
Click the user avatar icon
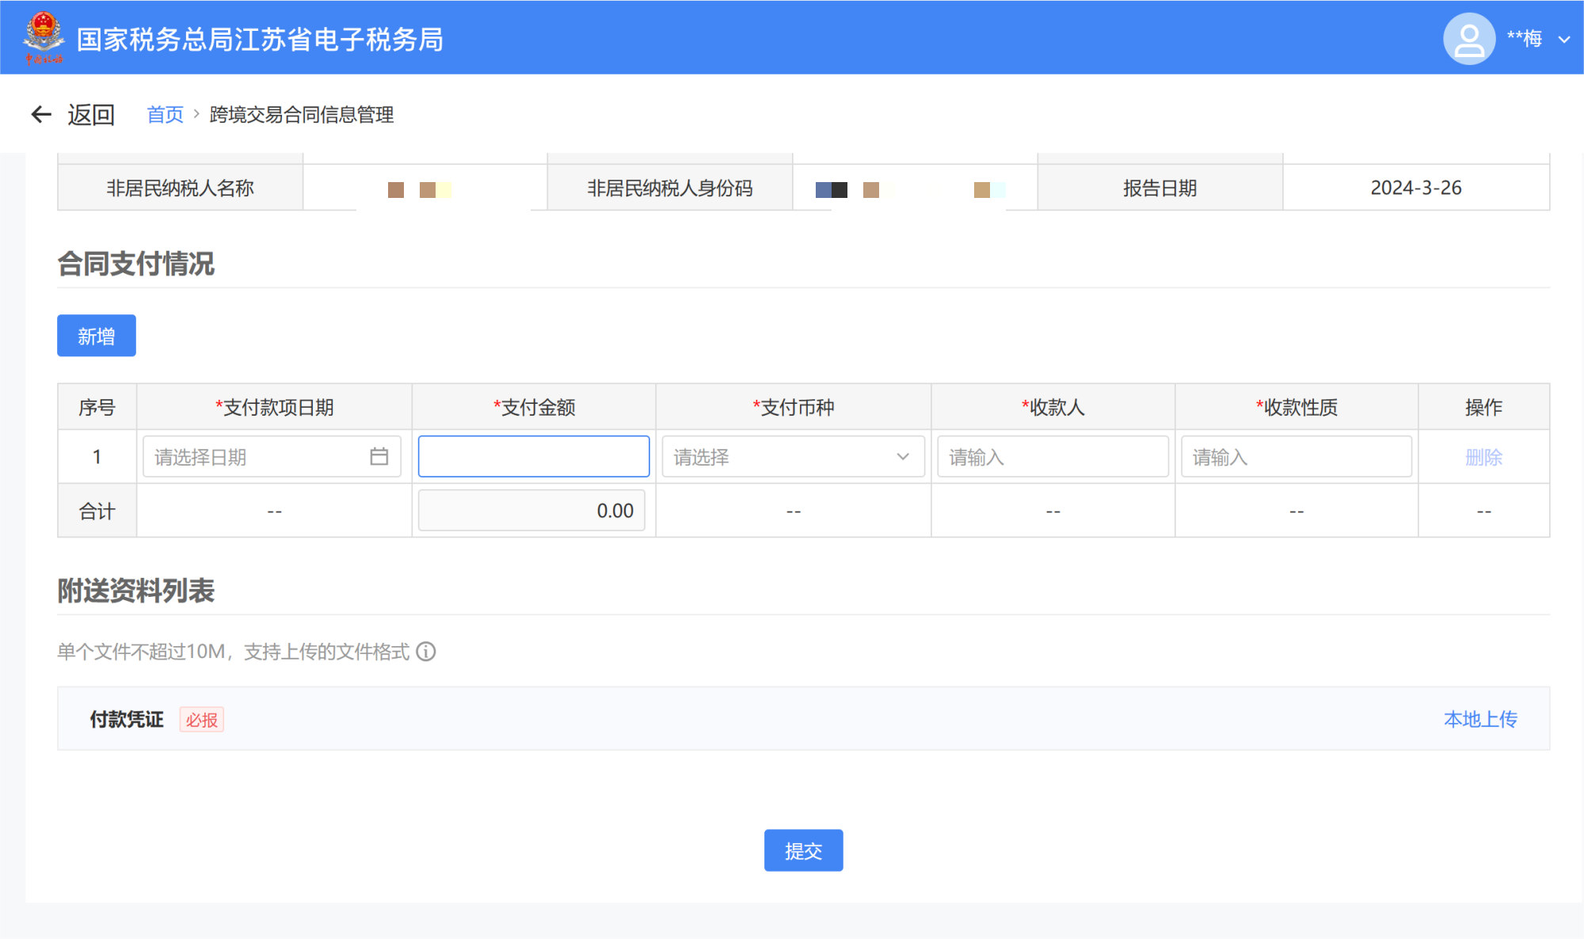pos(1469,39)
